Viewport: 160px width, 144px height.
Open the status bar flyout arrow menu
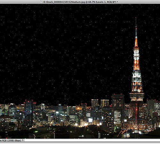[x=23, y=140]
